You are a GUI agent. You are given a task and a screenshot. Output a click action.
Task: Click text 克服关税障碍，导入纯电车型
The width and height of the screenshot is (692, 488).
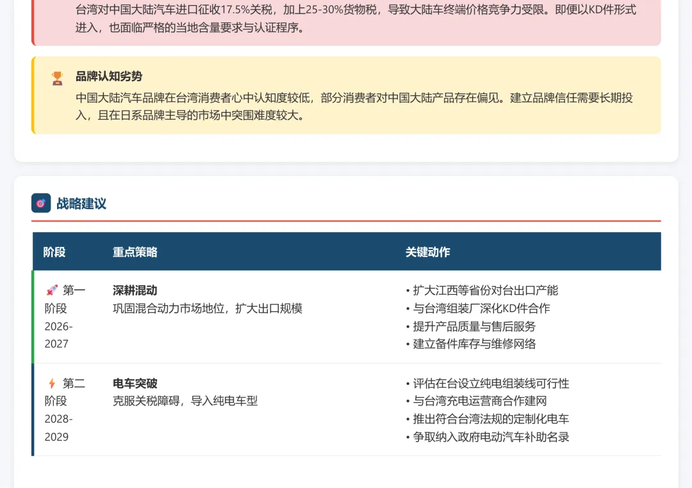[x=185, y=401]
